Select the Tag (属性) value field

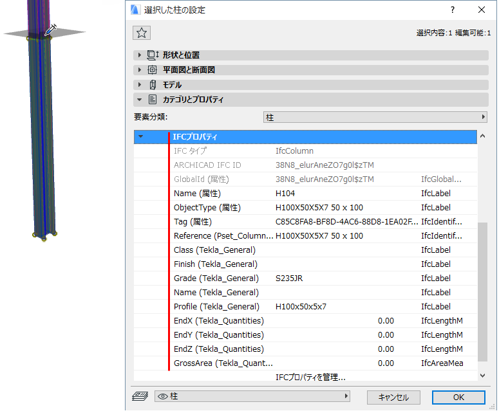pos(346,221)
